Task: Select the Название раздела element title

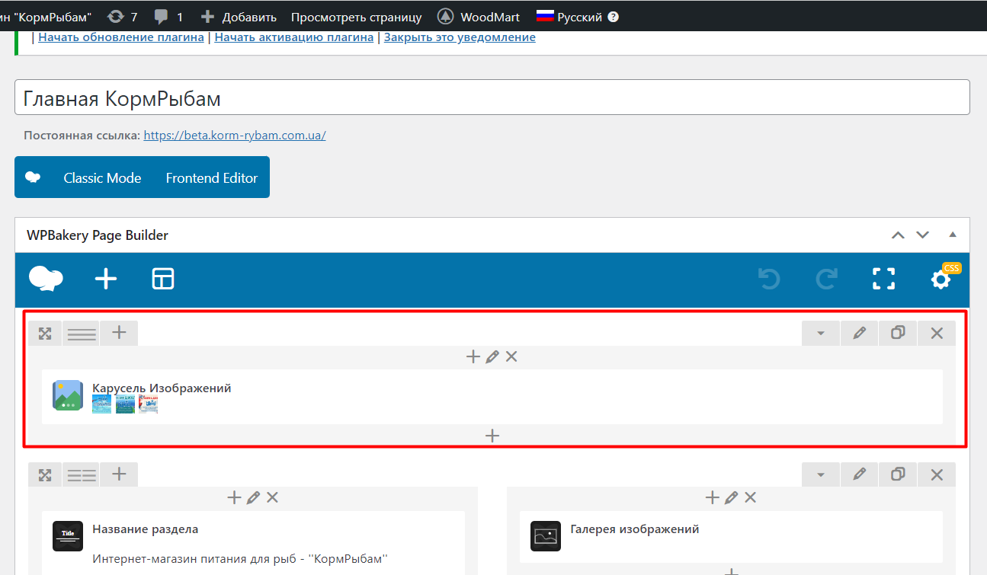Action: pos(145,529)
